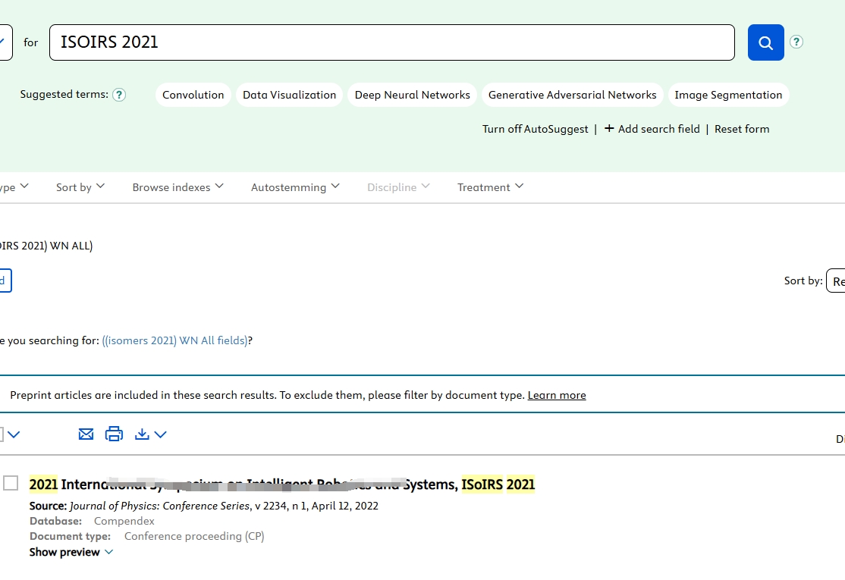Click Turn off AutoSuggest link

pyautogui.click(x=535, y=129)
